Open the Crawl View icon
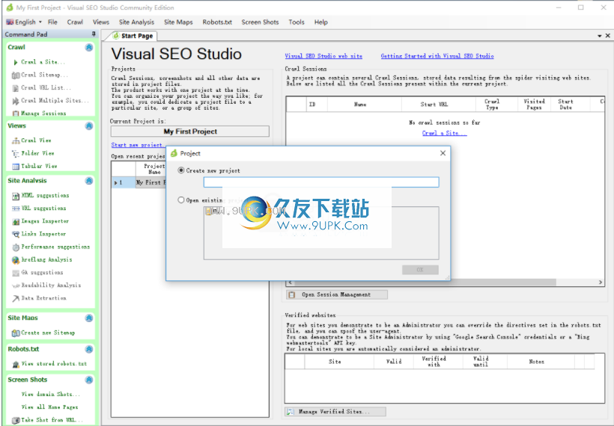The image size is (614, 426). point(16,141)
